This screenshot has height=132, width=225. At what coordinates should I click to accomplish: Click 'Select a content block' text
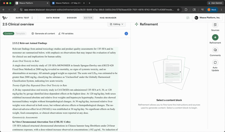pyautogui.click(x=169, y=100)
